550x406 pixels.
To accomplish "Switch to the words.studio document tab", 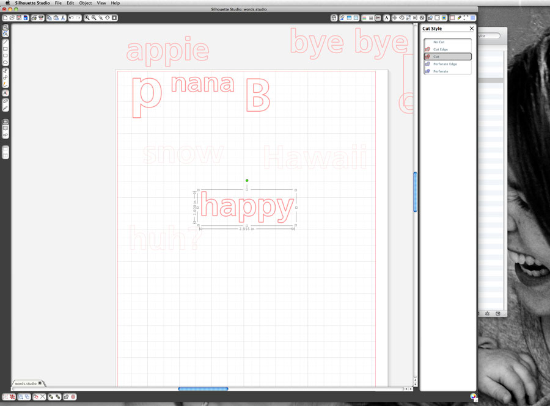I will point(25,383).
